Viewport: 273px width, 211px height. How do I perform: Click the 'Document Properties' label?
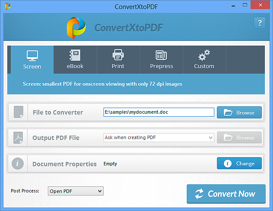(x=64, y=164)
